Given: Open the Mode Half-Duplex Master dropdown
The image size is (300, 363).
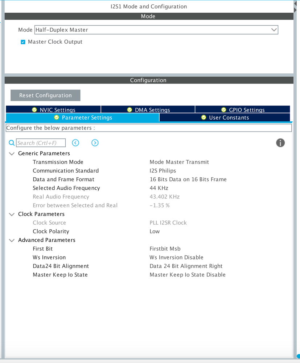Looking at the screenshot, I should (x=156, y=30).
